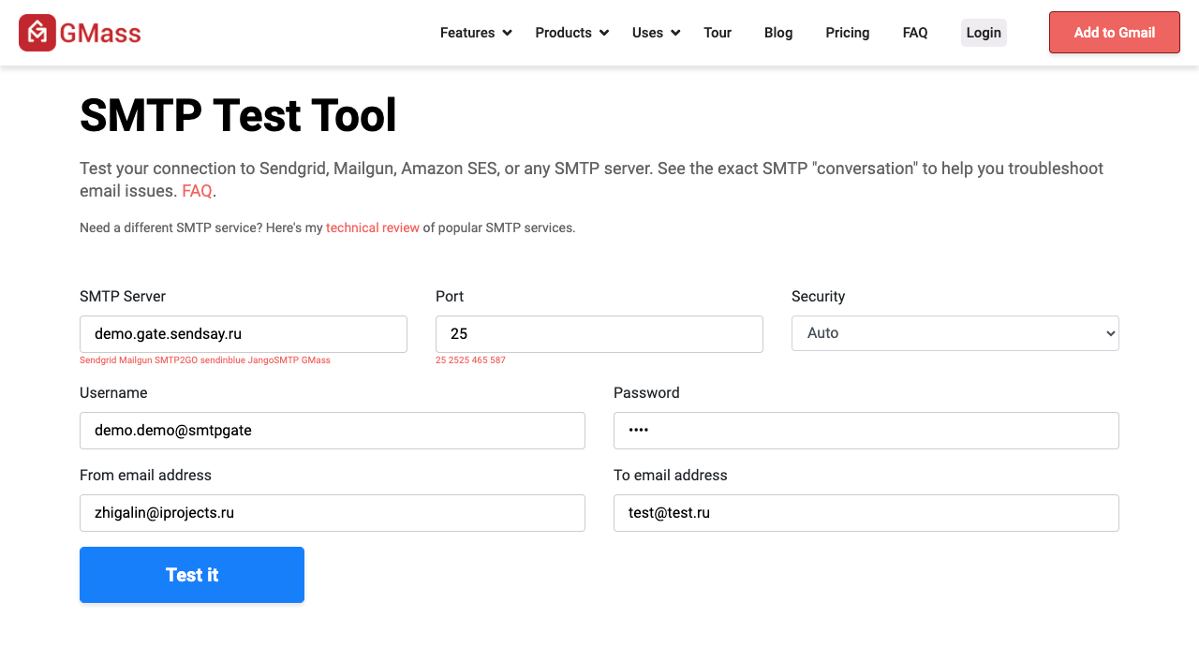Click inside the Password field
Screen dimensions: 1199x646
(866, 431)
